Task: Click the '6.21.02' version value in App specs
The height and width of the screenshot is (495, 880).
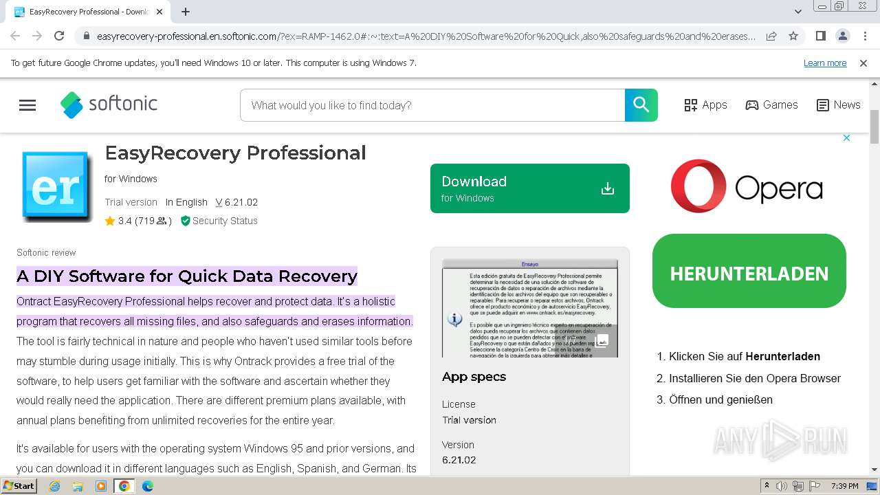Action: (x=459, y=460)
